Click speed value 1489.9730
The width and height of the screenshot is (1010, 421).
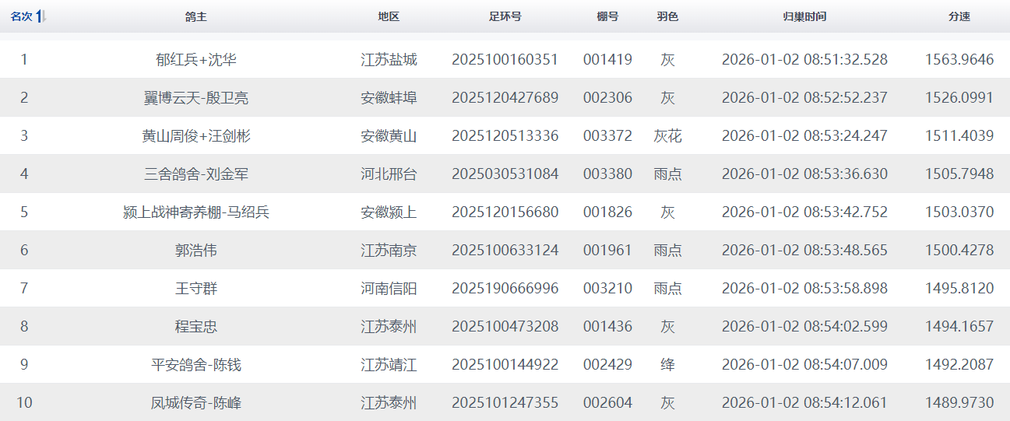(959, 403)
